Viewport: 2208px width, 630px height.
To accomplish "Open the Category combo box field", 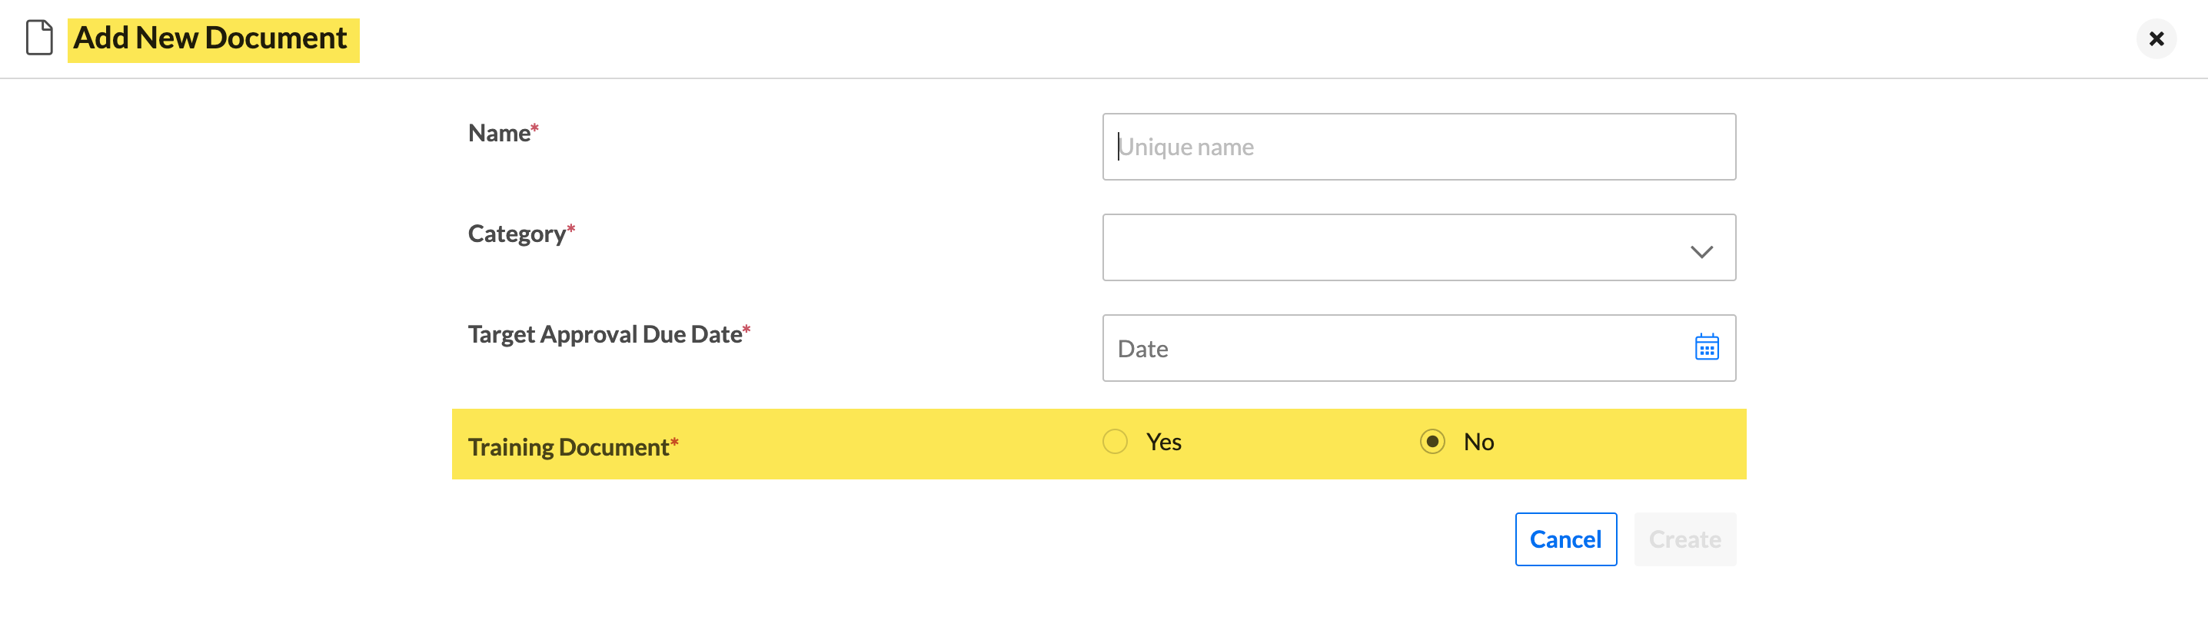I will coord(1418,247).
